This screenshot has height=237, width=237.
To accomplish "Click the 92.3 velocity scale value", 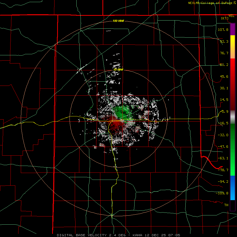I will tap(224, 41).
